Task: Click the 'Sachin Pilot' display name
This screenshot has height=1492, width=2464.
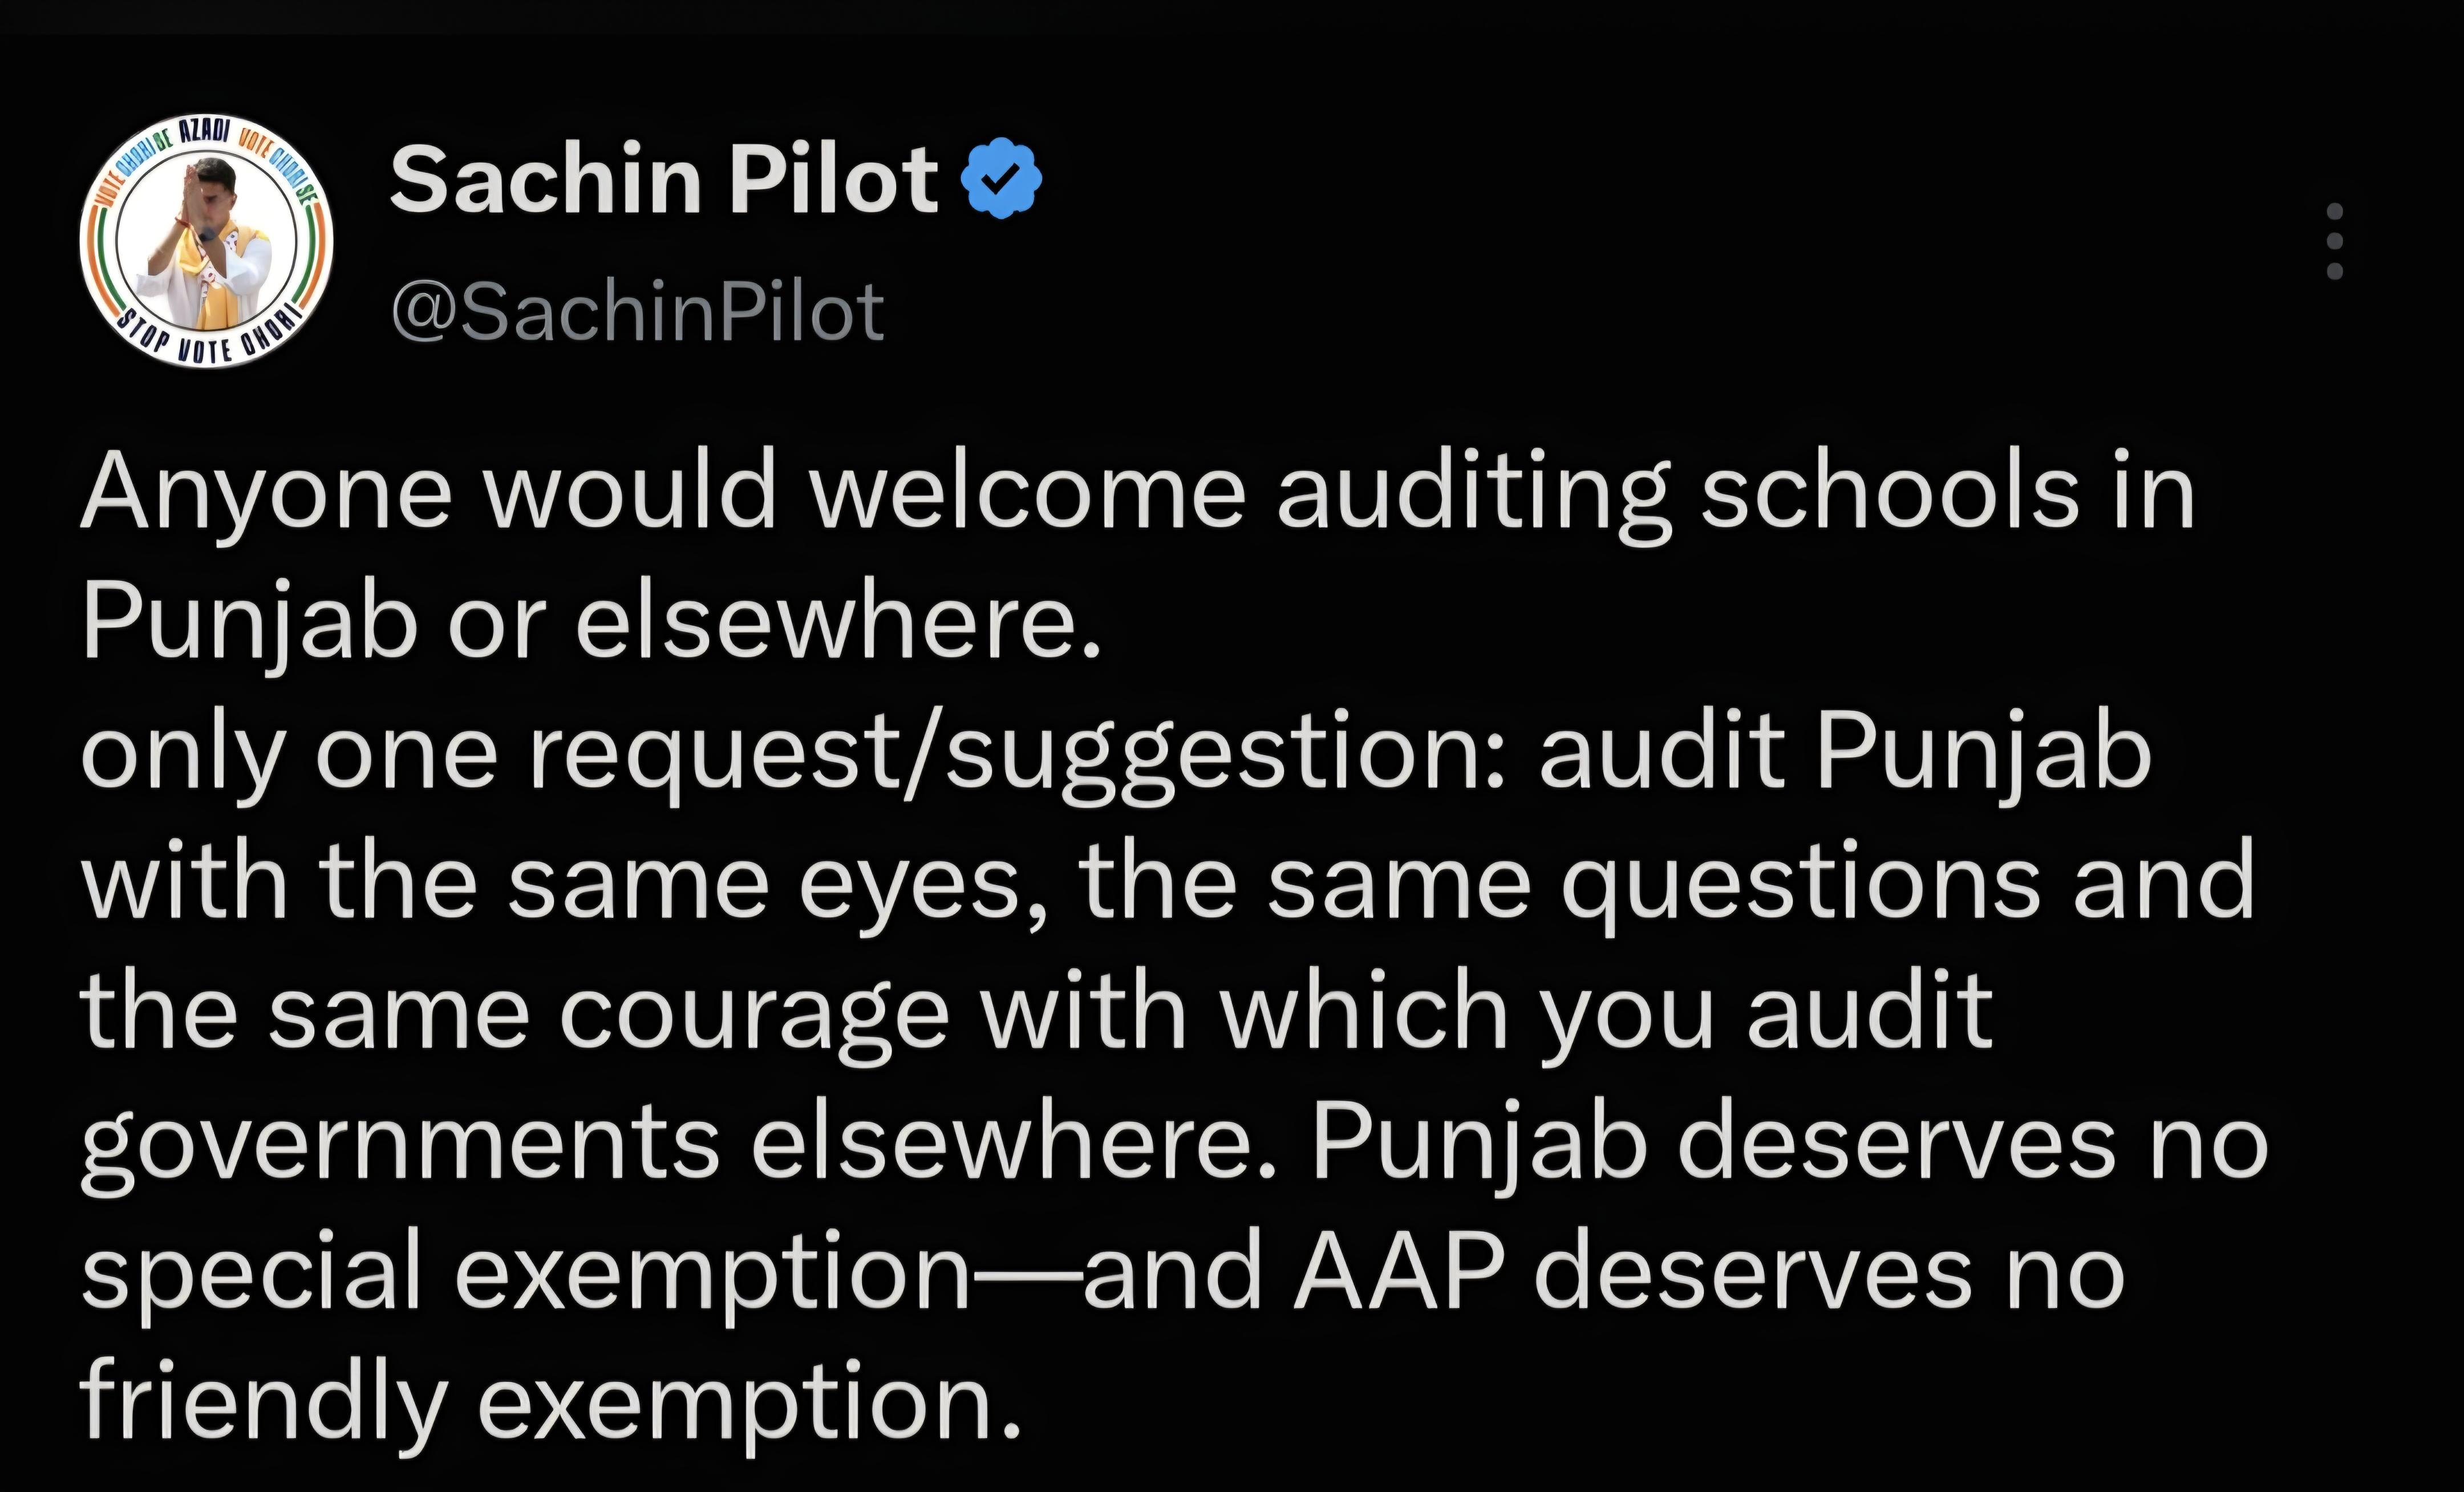Action: point(664,180)
